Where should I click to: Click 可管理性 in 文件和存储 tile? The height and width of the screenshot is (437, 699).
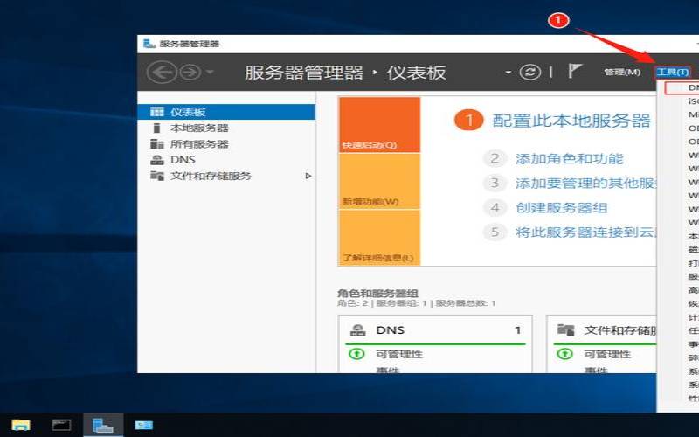[607, 354]
